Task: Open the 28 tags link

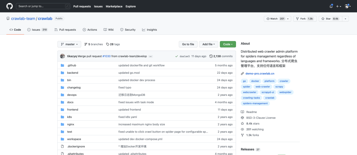Action: (113, 44)
